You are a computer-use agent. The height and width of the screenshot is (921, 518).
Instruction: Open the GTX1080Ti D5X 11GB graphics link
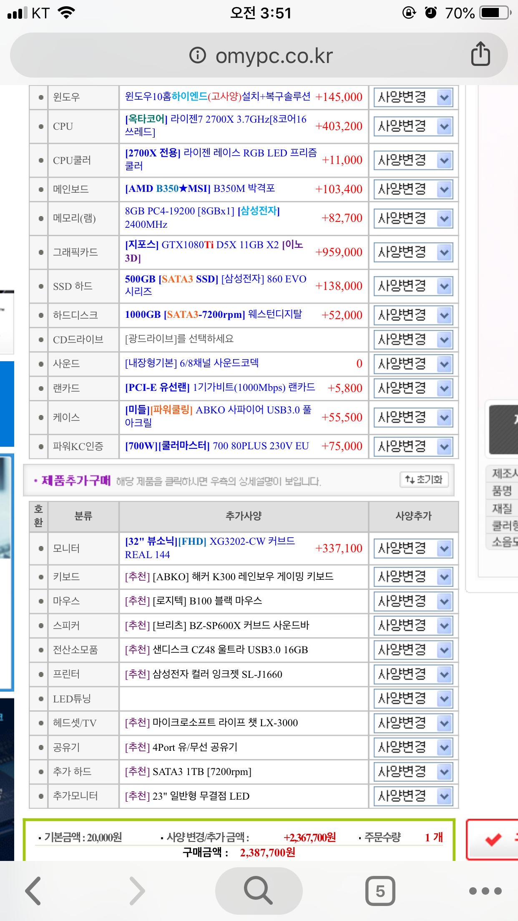coord(214,252)
